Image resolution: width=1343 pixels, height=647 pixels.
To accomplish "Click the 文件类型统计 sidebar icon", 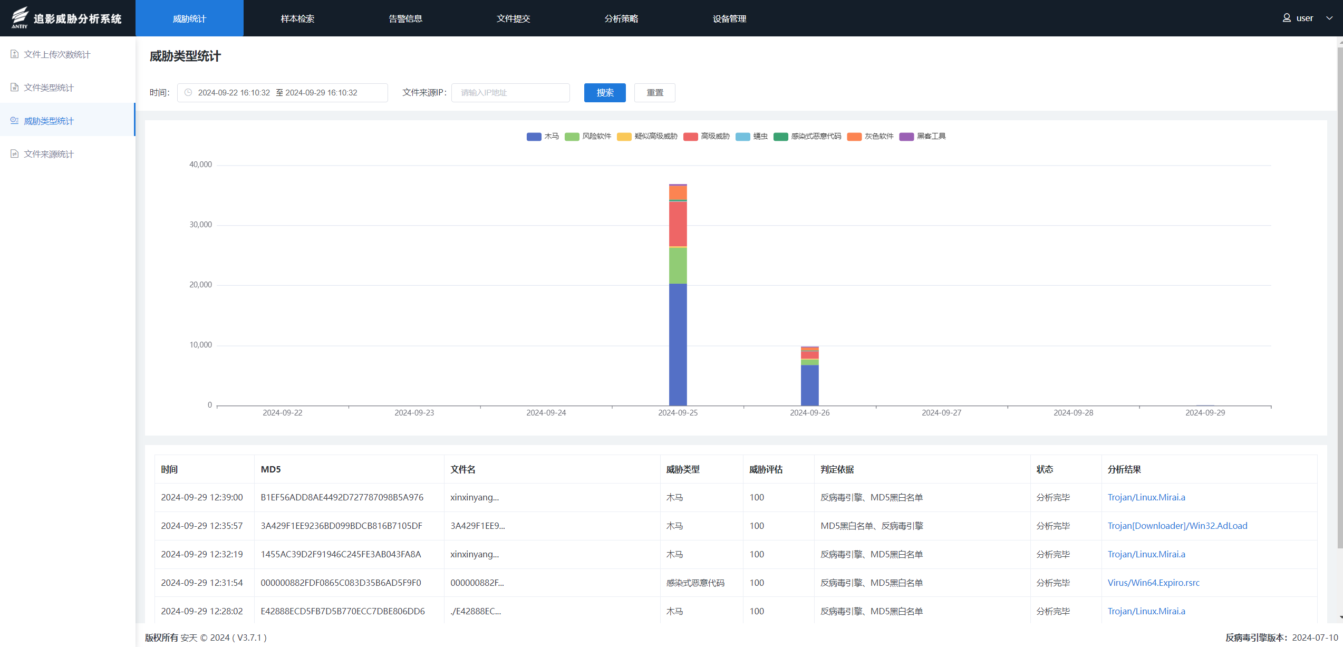I will (15, 88).
